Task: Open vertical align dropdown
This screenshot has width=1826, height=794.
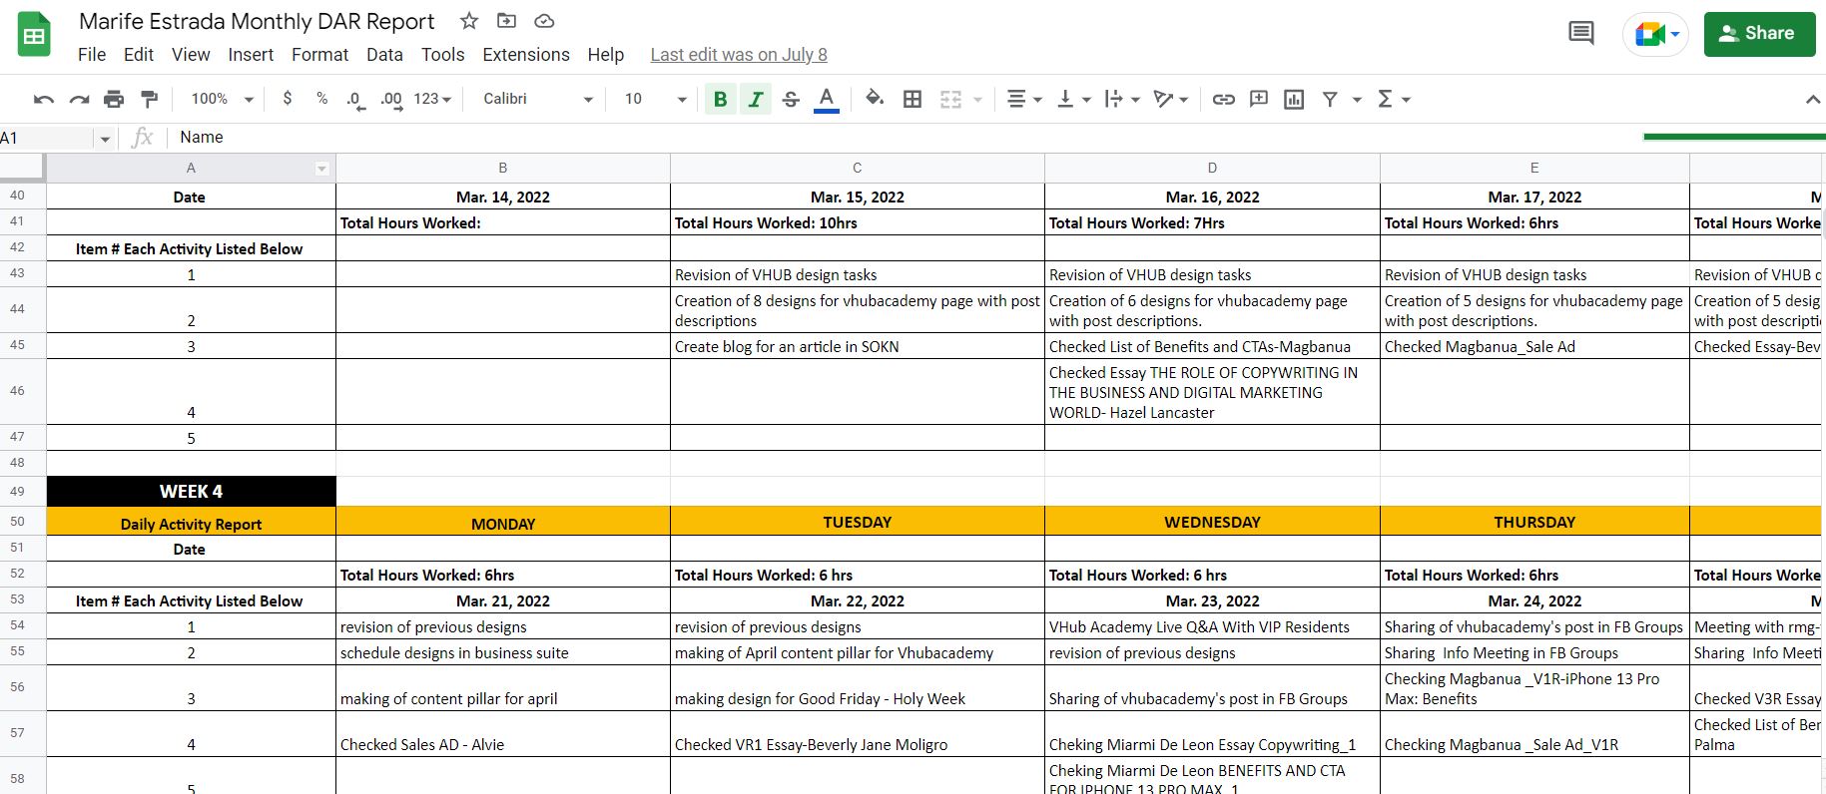Action: [x=1074, y=99]
